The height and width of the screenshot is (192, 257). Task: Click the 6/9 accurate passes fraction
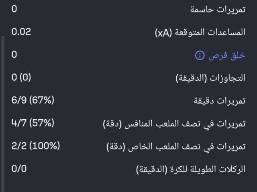[18, 100]
